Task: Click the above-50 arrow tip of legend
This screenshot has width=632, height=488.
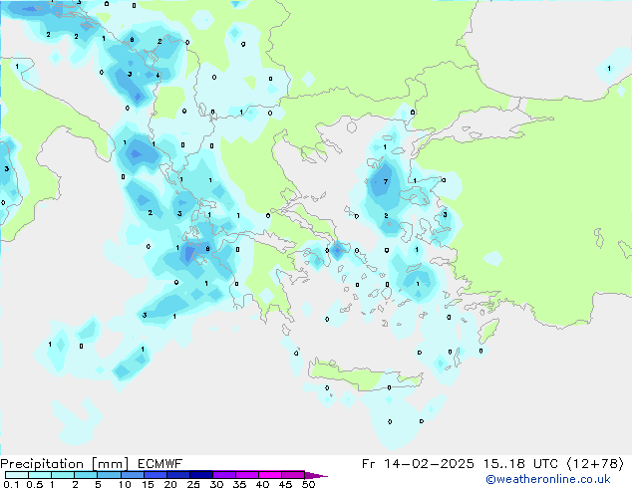Action: click(316, 476)
